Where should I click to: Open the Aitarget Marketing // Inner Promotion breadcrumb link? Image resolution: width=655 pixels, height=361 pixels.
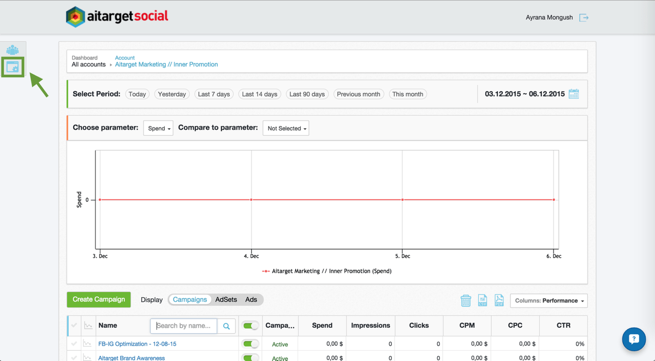166,64
